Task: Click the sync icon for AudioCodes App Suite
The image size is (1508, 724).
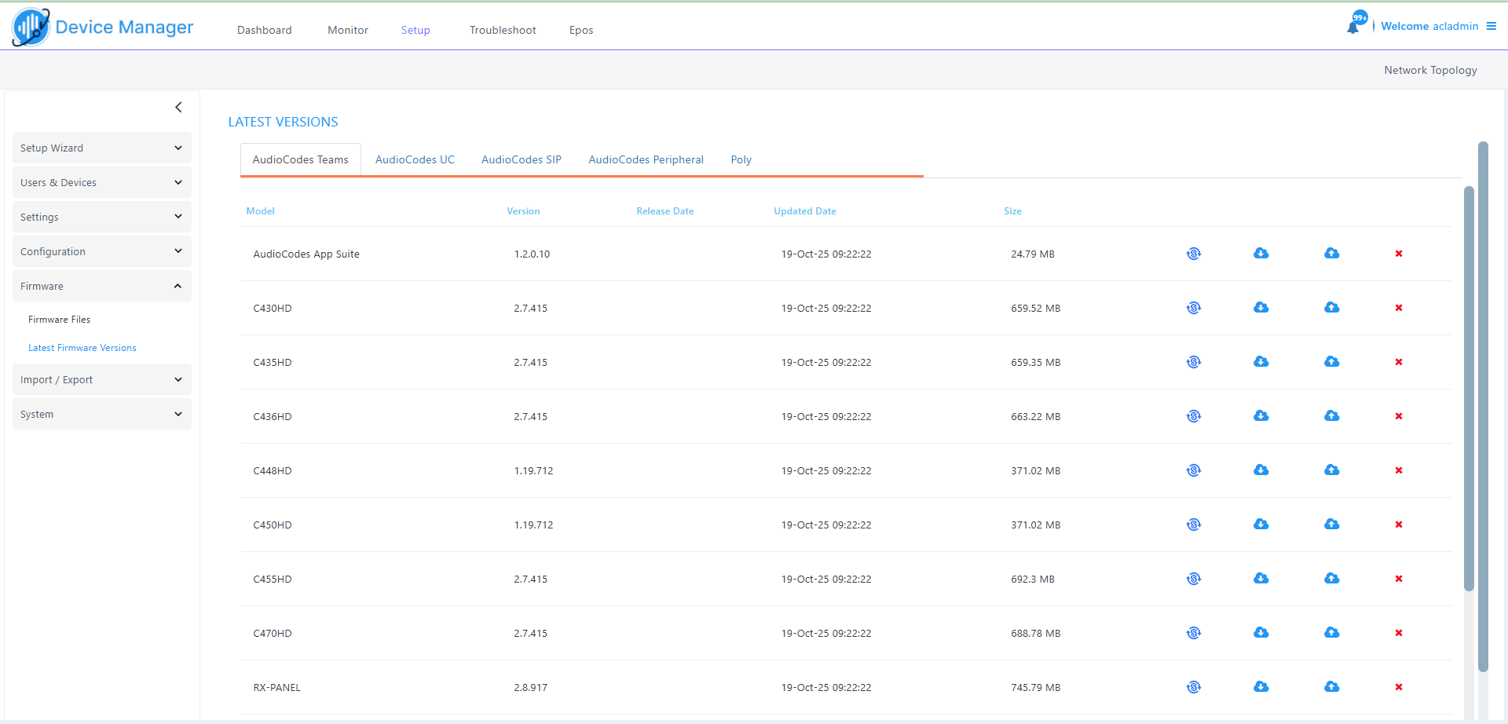Action: click(1193, 254)
